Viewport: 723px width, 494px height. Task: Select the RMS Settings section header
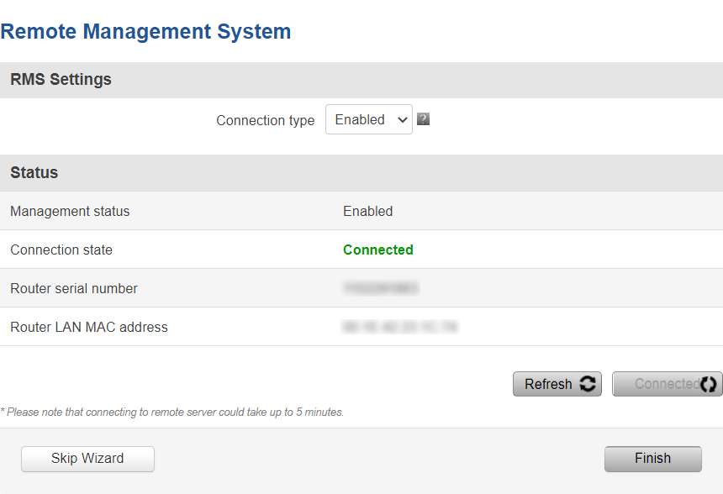(x=61, y=80)
